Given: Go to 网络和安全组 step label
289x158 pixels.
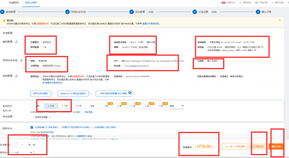Looking at the screenshot, I should coord(78,12).
